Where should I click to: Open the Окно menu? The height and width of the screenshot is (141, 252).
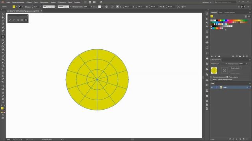(70, 2)
